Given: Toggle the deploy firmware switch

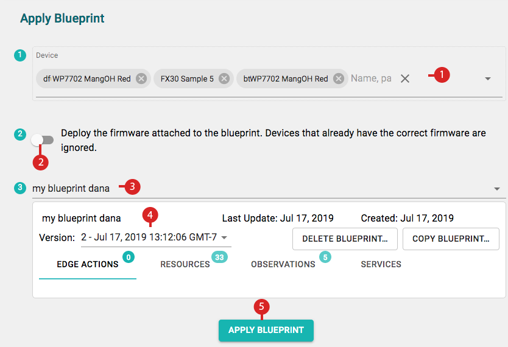Looking at the screenshot, I should (43, 140).
